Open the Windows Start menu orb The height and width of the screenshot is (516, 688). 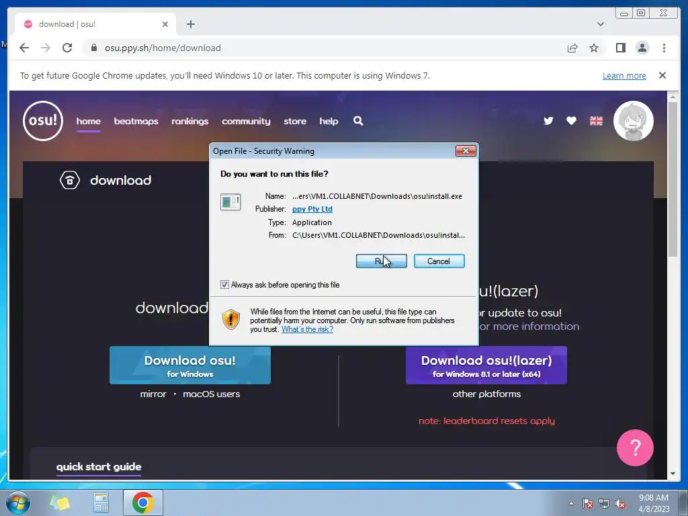pyautogui.click(x=18, y=503)
